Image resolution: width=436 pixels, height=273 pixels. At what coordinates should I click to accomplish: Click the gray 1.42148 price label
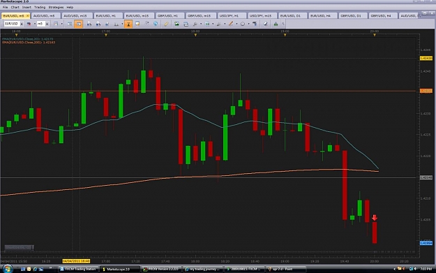[x=426, y=177]
